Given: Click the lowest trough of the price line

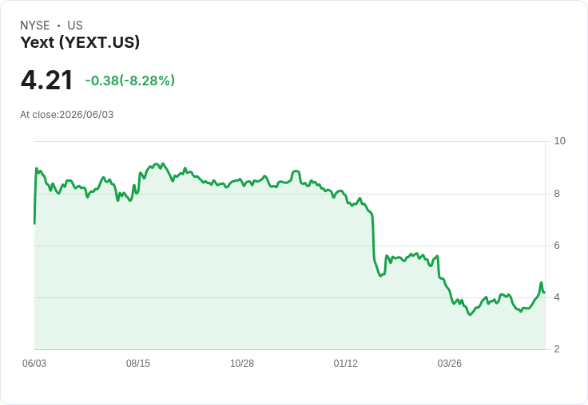Looking at the screenshot, I should click(471, 315).
